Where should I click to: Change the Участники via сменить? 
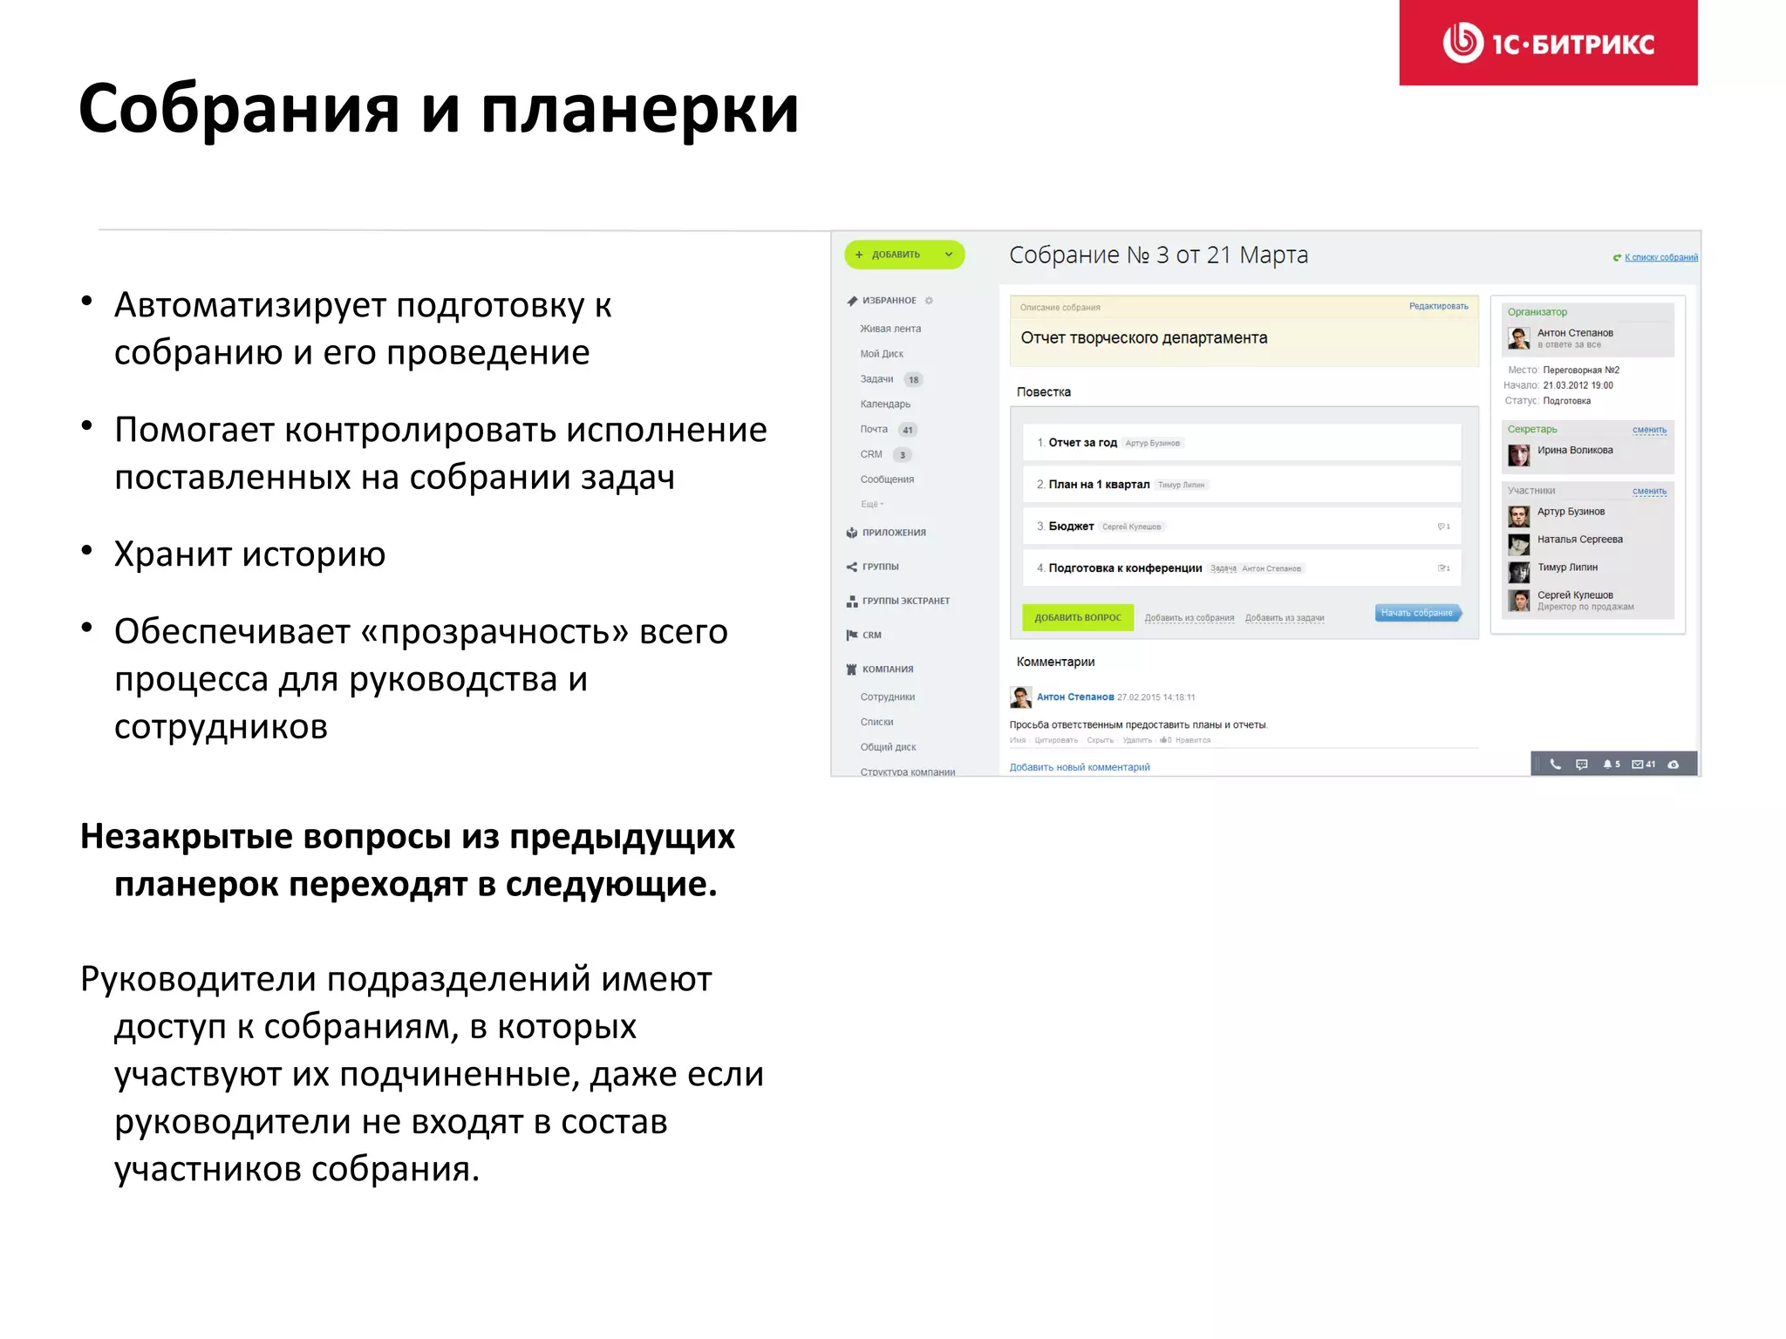point(1649,492)
